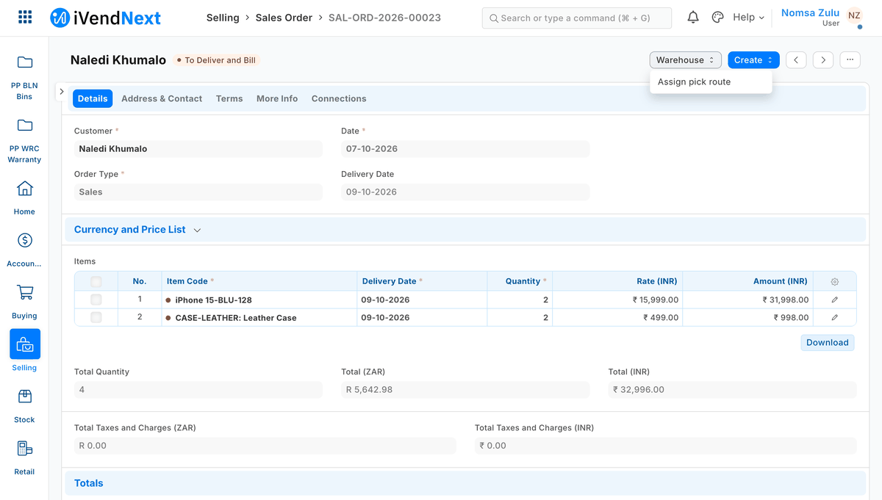Open Nomsa Zulu user menu
882x500 pixels.
[x=821, y=18]
